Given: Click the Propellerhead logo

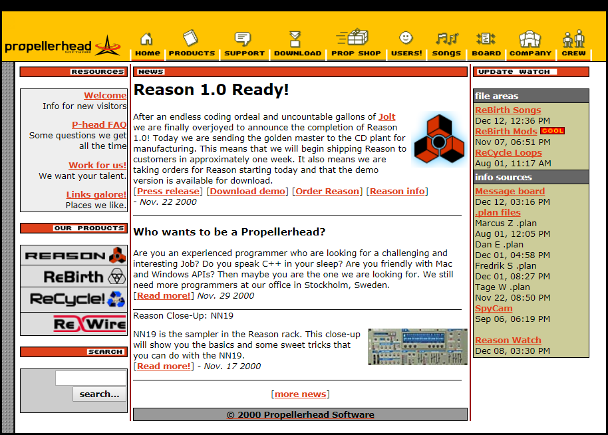Looking at the screenshot, I should (63, 47).
